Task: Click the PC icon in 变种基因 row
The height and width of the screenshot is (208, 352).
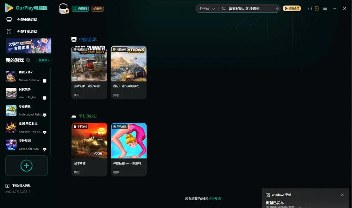Action: point(44,150)
